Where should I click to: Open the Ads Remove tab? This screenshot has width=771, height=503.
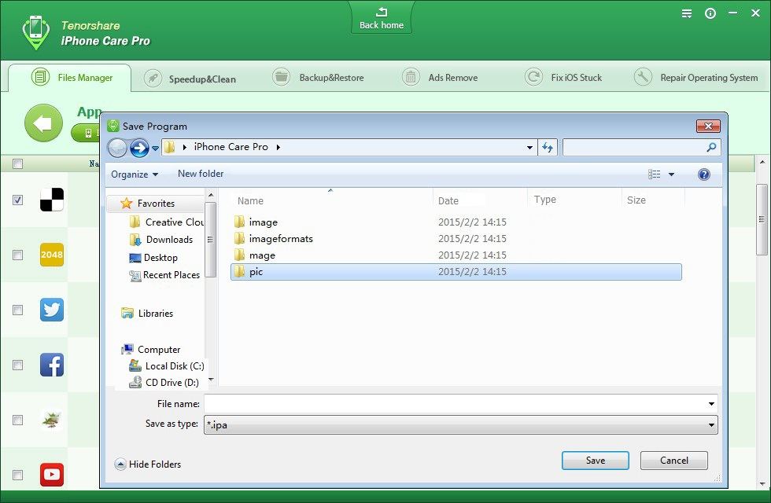click(x=440, y=78)
